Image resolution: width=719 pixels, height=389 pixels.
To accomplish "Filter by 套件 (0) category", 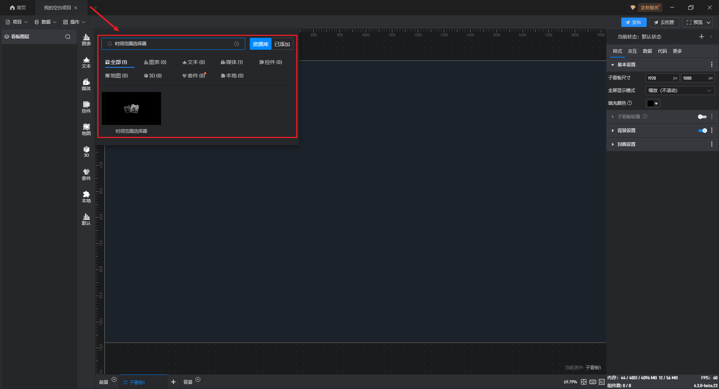I will pos(194,76).
